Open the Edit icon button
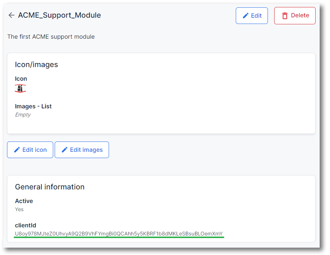This screenshot has height=255, width=330. (30, 150)
